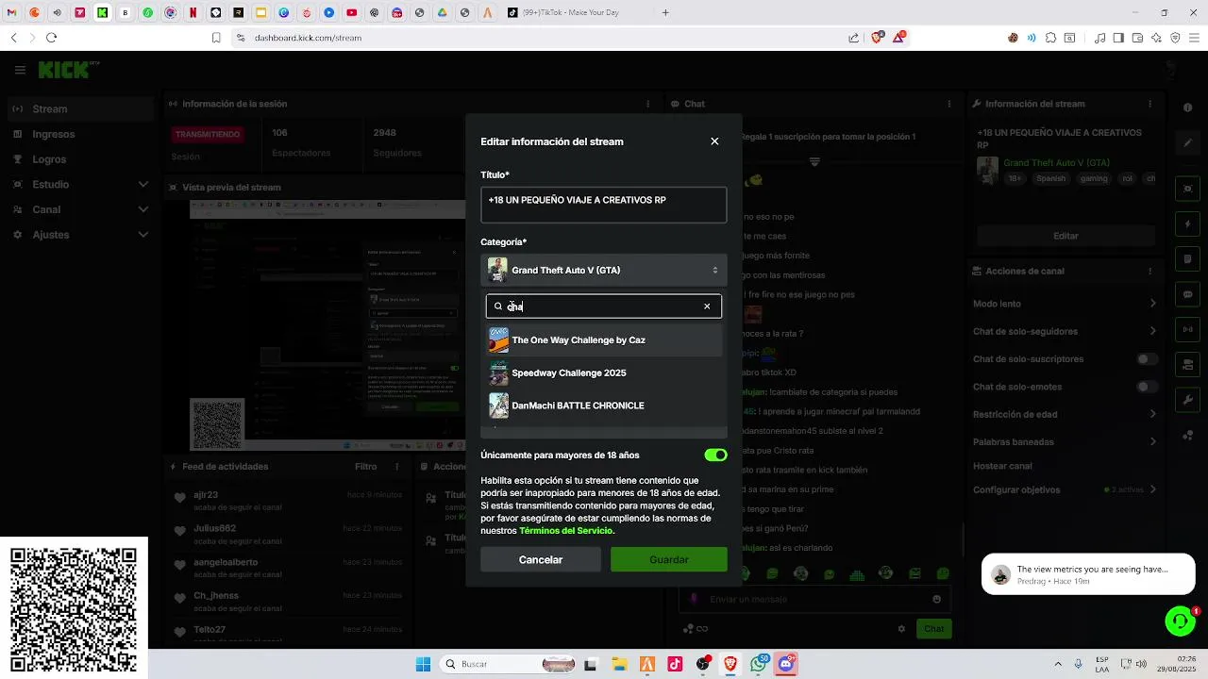Clear the category search field text
The image size is (1208, 679).
(707, 306)
